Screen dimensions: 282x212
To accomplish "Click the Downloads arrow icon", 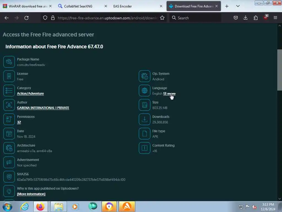I will coord(144,119).
